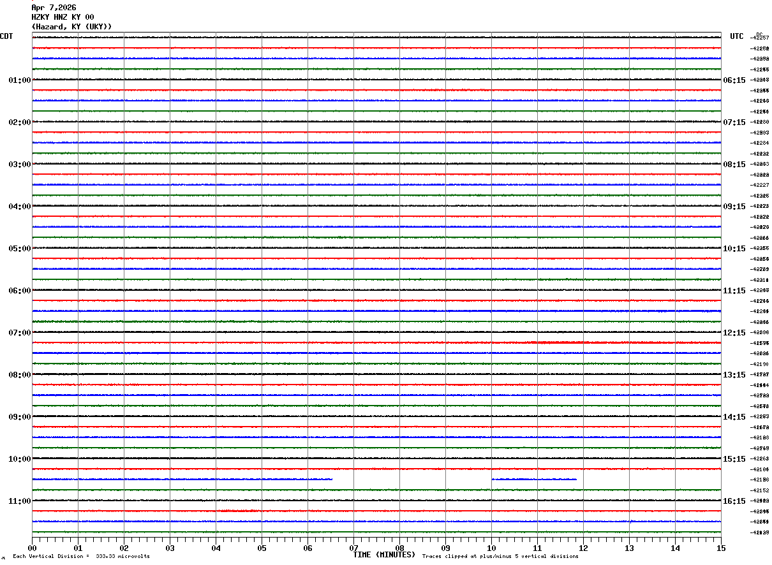Select the HZKY HNZ KY 00 station title
This screenshot has width=772, height=565.
(x=63, y=17)
